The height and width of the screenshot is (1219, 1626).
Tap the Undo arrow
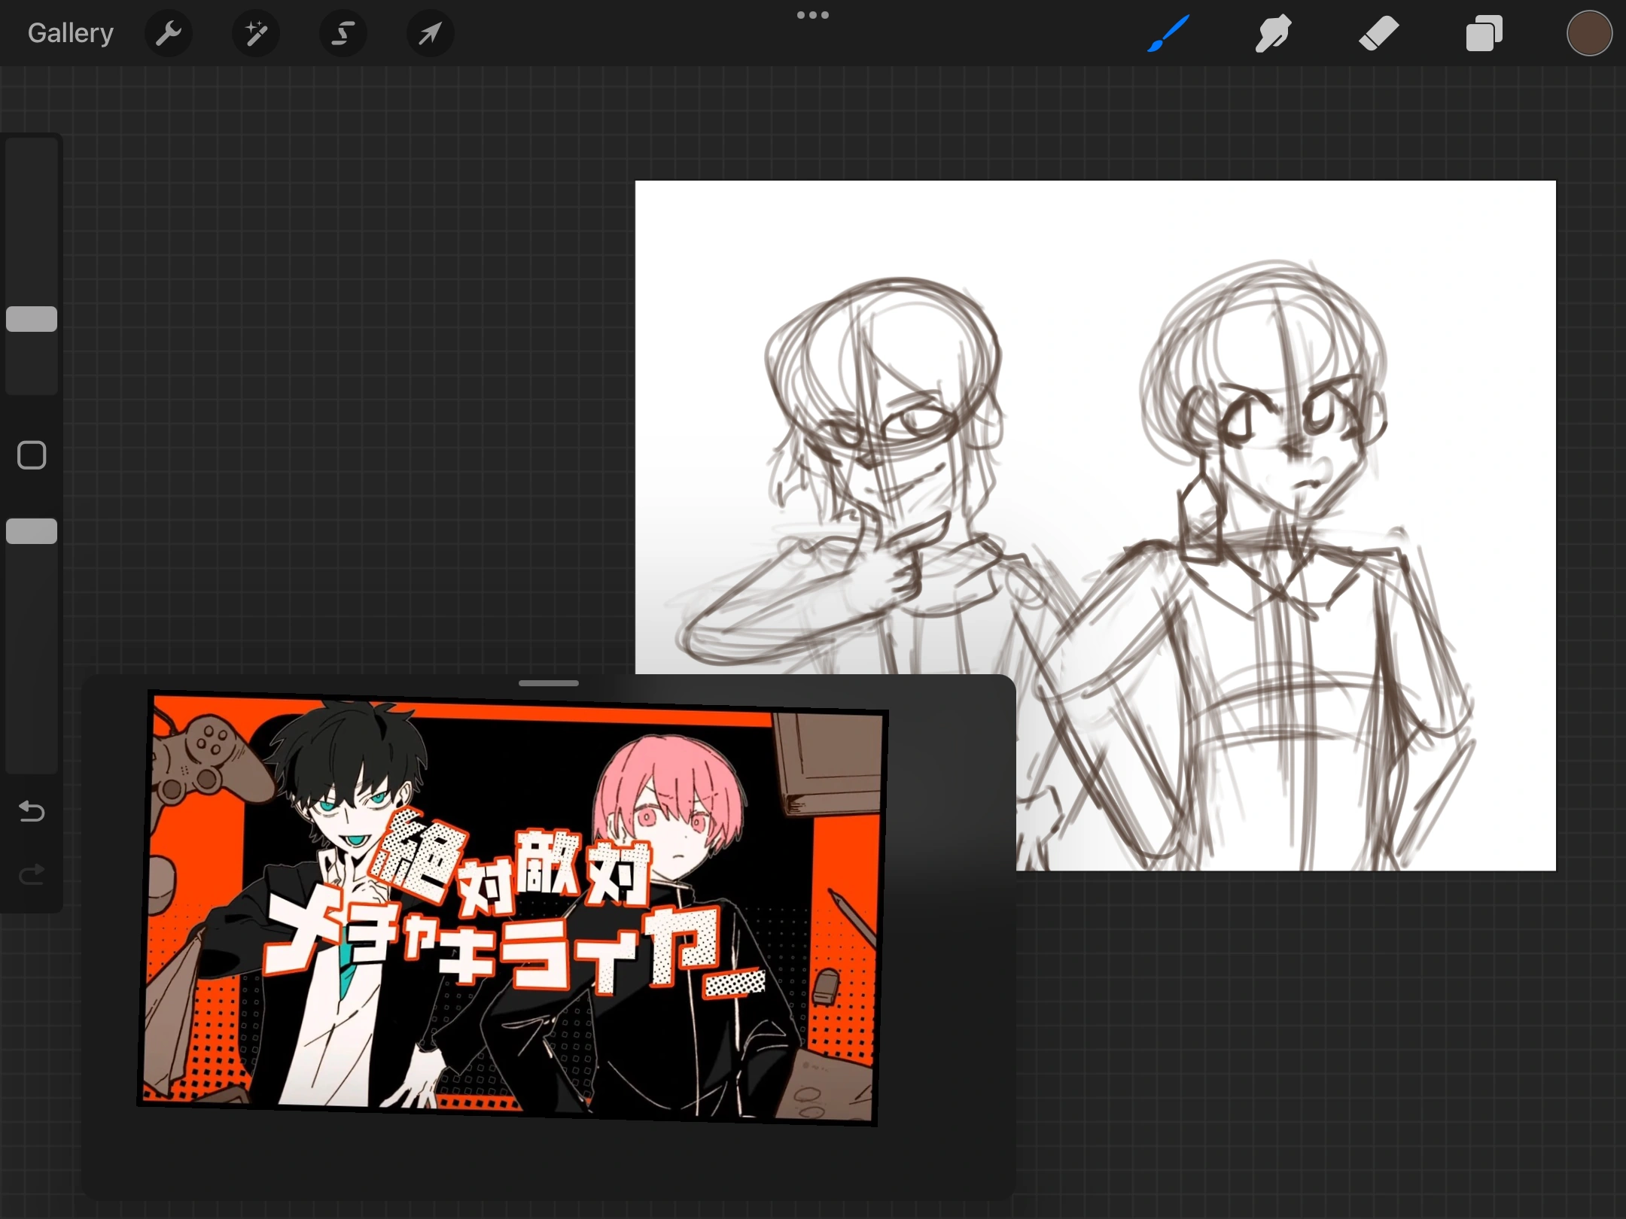31,811
